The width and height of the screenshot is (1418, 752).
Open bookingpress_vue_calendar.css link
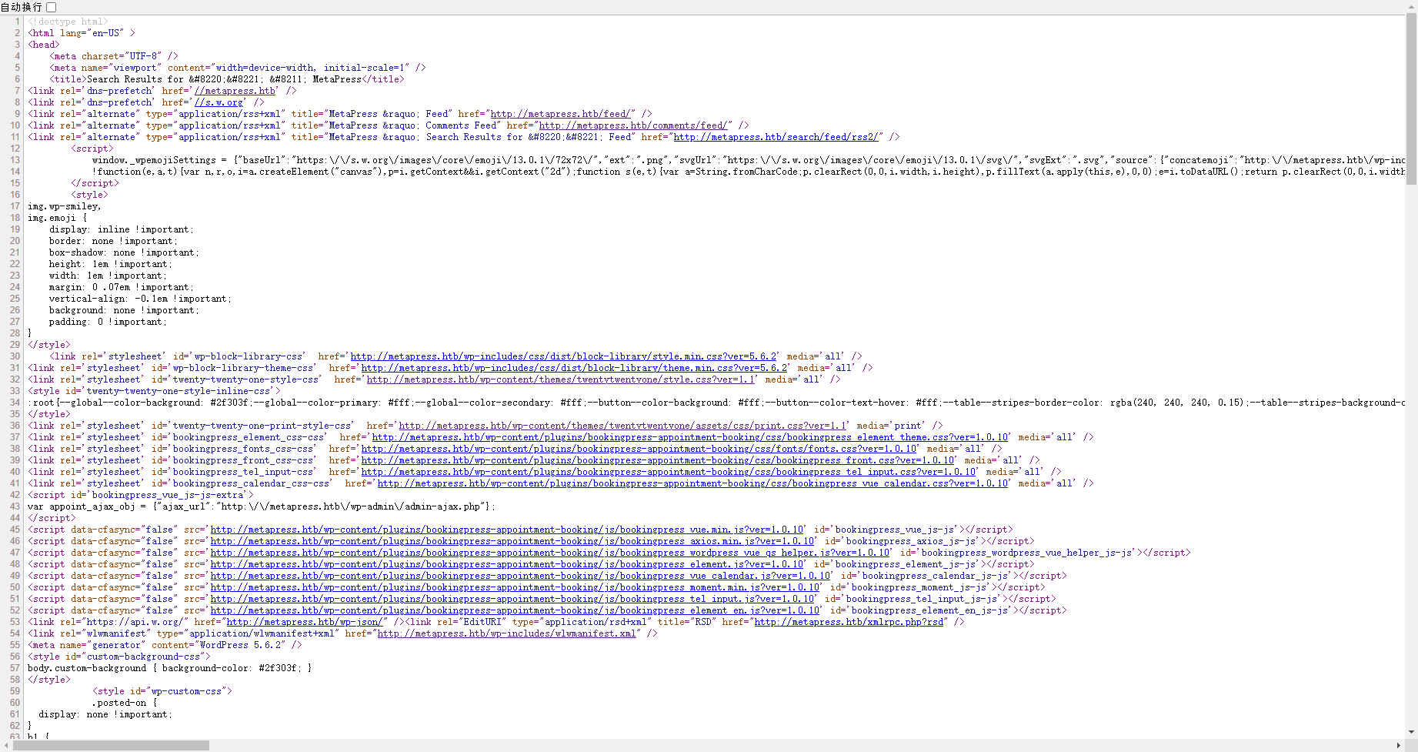tap(692, 483)
